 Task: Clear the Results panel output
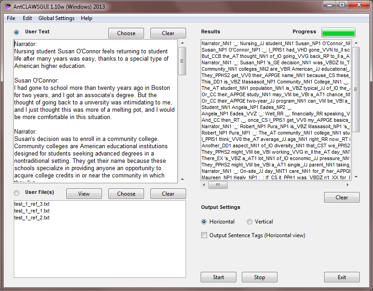(341, 197)
